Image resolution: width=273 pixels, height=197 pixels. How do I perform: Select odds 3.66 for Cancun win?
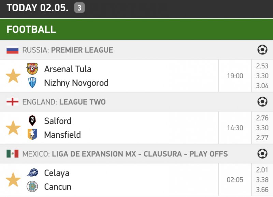(x=262, y=190)
